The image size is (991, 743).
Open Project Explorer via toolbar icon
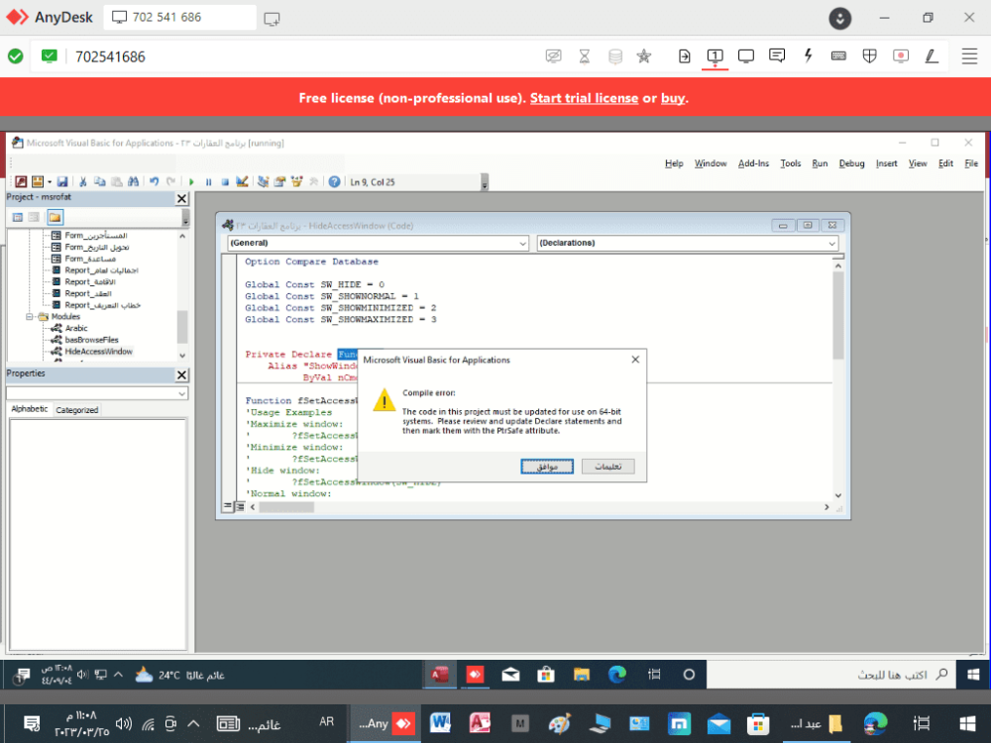(263, 182)
